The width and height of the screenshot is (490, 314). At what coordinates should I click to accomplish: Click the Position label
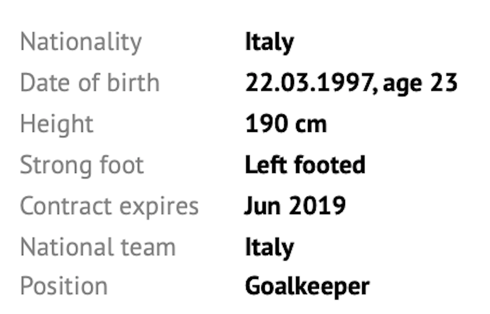tap(64, 287)
